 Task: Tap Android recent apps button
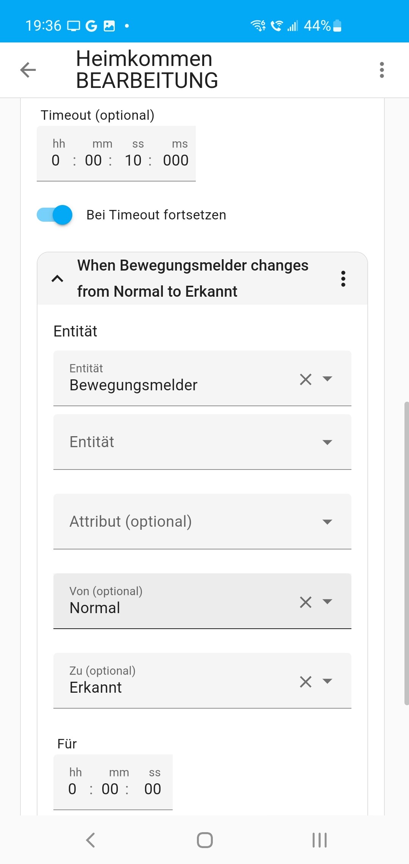point(319,840)
